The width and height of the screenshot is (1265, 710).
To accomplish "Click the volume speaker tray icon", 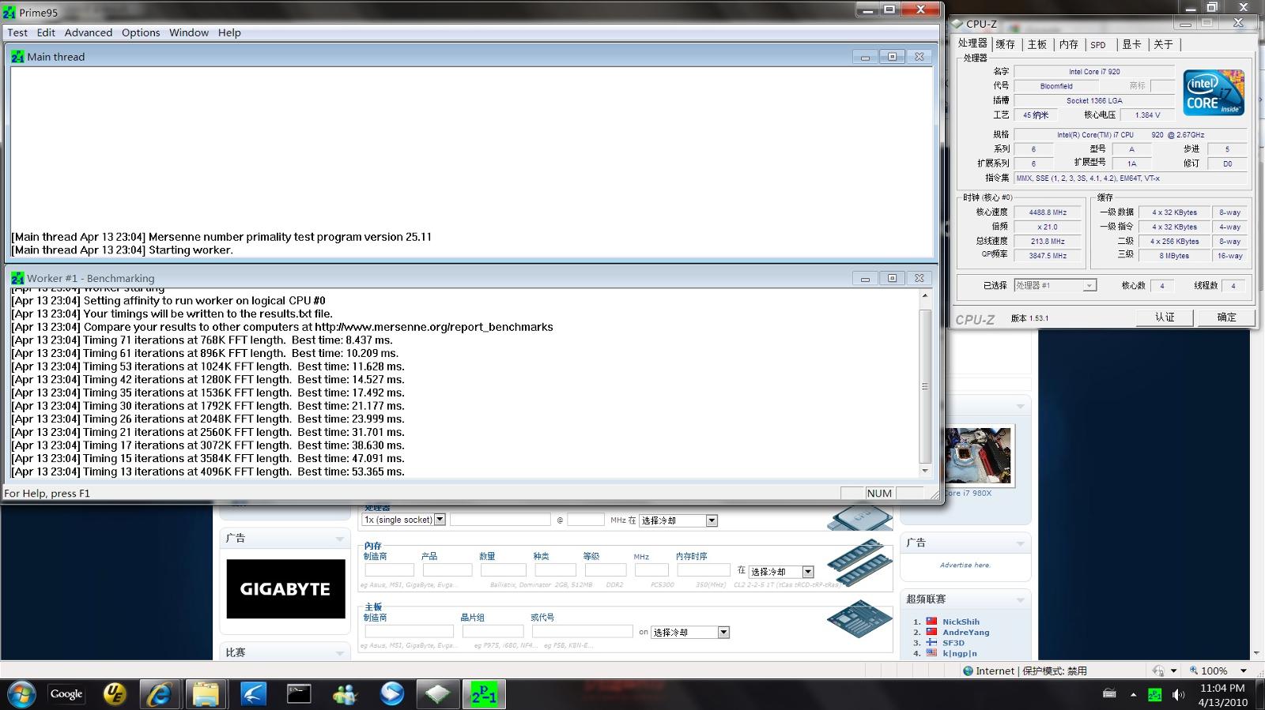I will [x=1178, y=695].
